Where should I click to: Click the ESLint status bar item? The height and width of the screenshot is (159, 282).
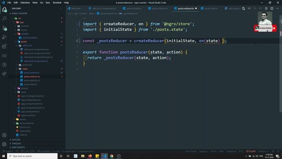click(251, 151)
